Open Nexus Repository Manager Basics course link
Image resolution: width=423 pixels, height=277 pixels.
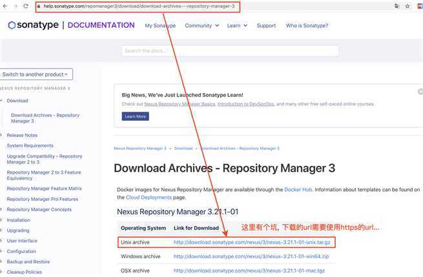coord(180,104)
